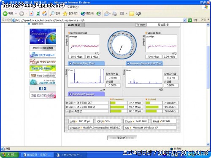Expand the Mail button dropdown arrow
211x158 pixels.
[110, 13]
